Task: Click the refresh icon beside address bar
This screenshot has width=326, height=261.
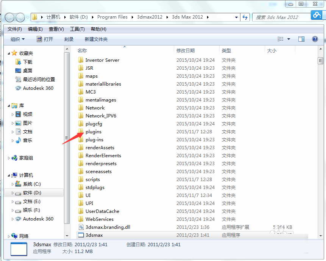Action: [x=245, y=17]
